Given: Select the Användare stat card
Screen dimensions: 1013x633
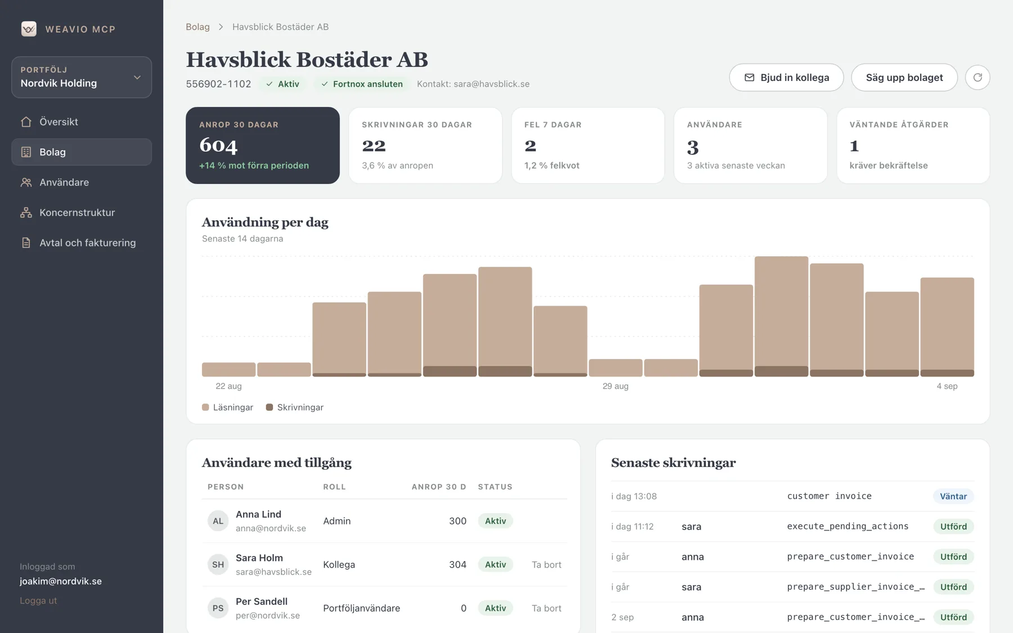Looking at the screenshot, I should [x=751, y=145].
